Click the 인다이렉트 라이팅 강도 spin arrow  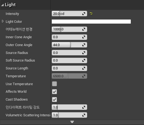tap(84, 107)
